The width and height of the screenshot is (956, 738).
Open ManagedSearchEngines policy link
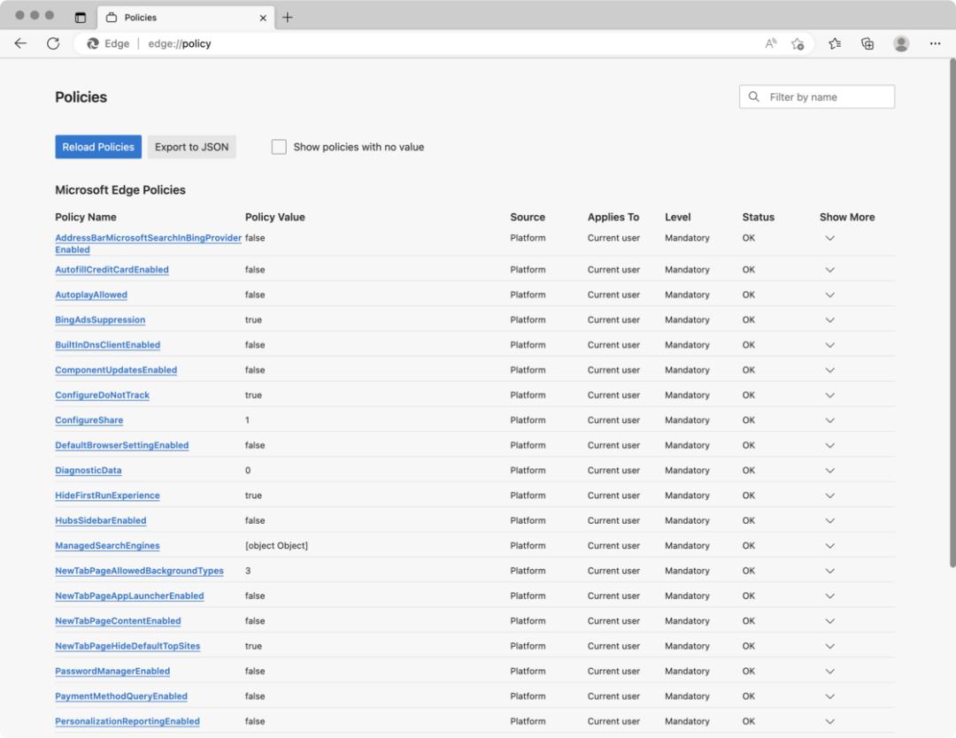107,545
